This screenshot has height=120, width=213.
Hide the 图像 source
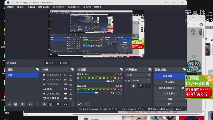[x=65, y=89]
